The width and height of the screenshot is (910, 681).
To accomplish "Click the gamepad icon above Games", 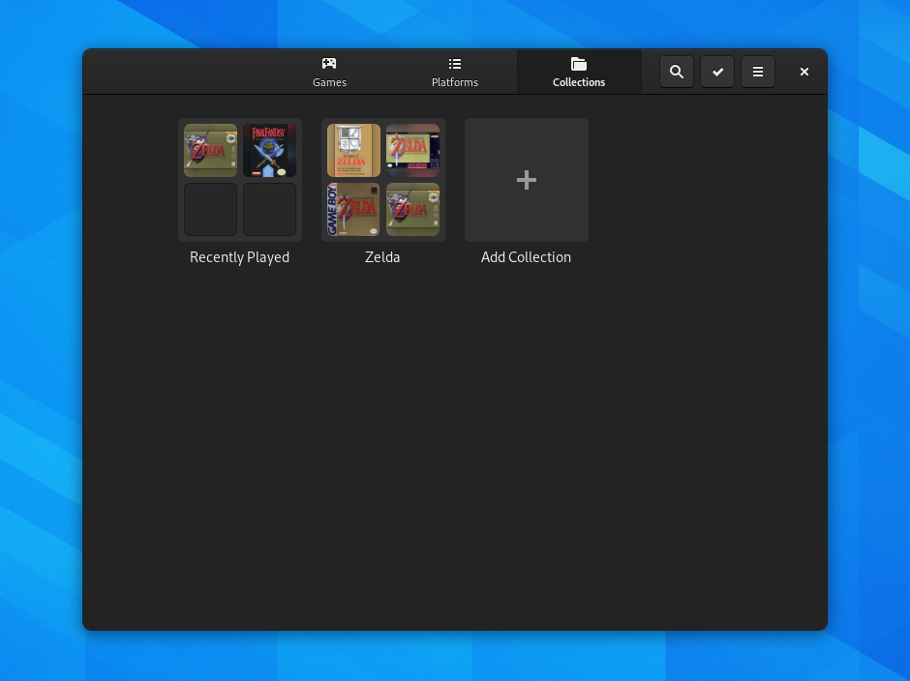I will tap(329, 63).
